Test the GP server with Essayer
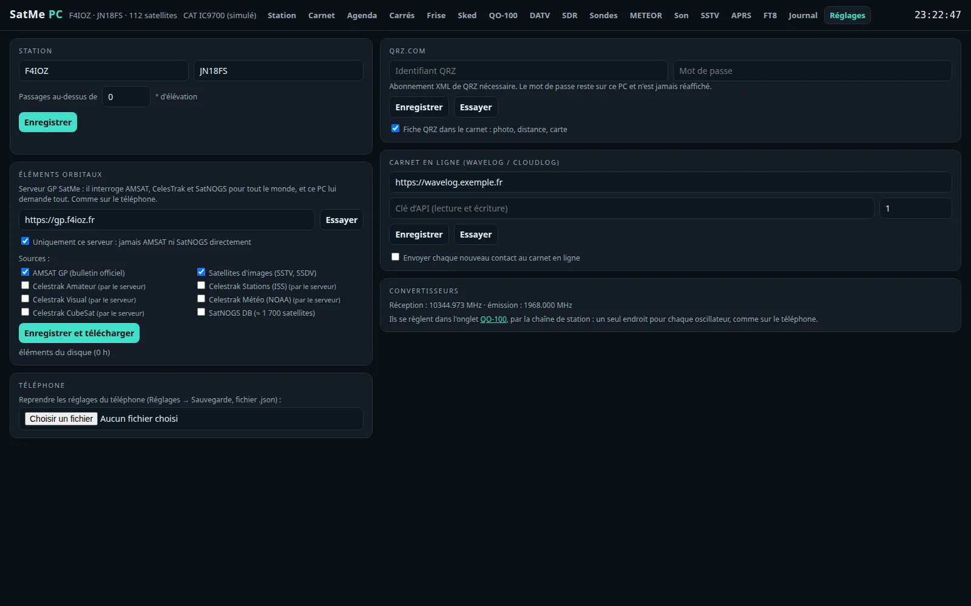This screenshot has width=971, height=606. 341,220
